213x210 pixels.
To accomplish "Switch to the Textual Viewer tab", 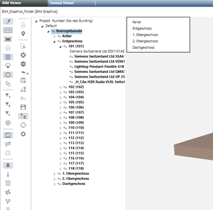I will click(x=62, y=3).
